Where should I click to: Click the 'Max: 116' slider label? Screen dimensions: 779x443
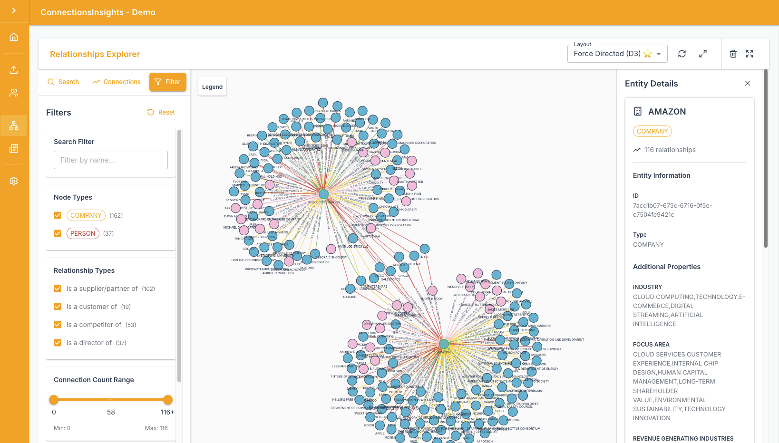click(156, 428)
